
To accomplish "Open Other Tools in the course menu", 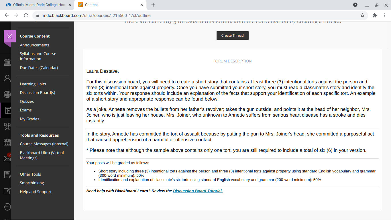I will point(30,174).
